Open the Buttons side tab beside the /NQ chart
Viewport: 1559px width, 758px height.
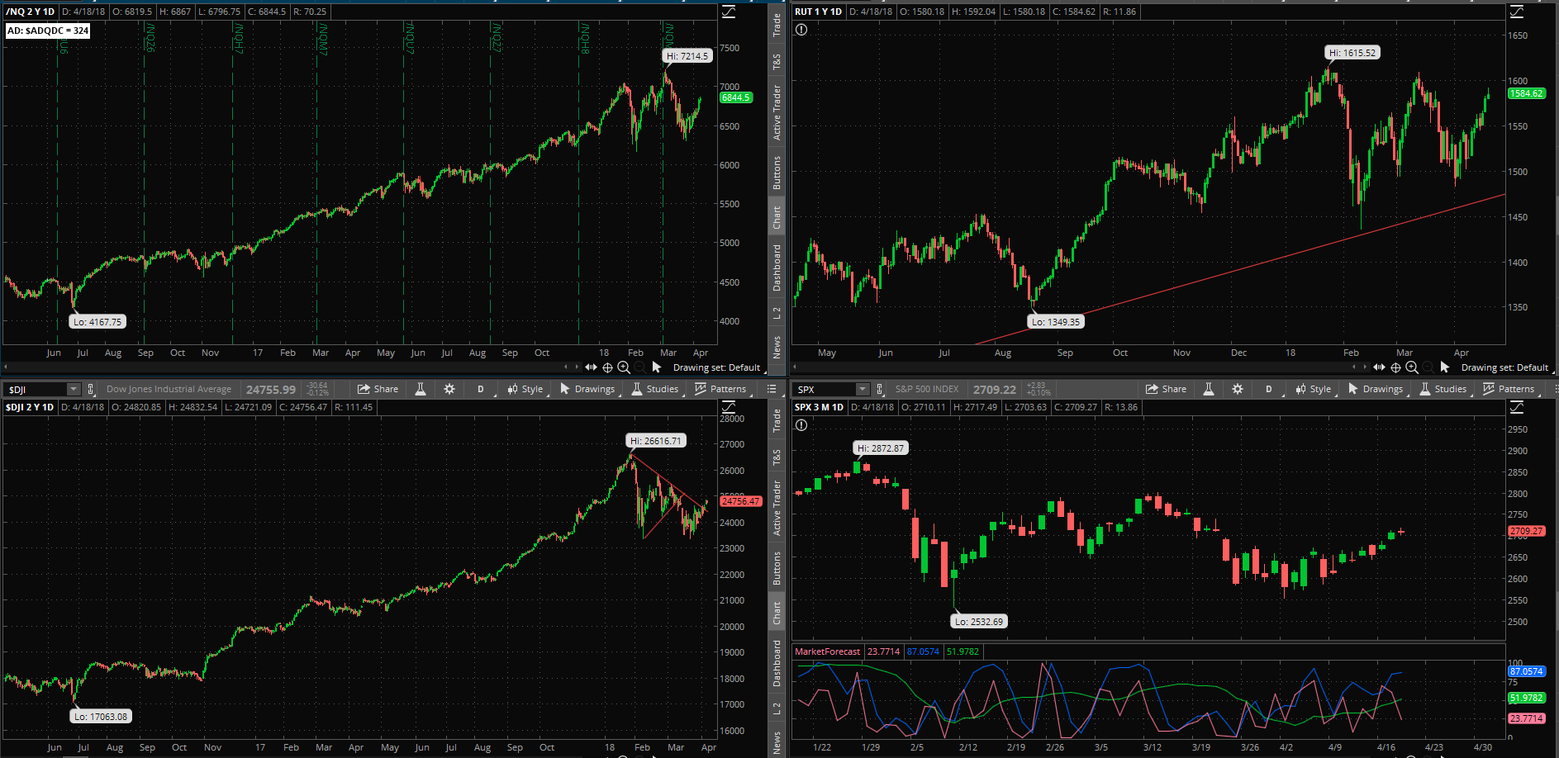pyautogui.click(x=777, y=173)
